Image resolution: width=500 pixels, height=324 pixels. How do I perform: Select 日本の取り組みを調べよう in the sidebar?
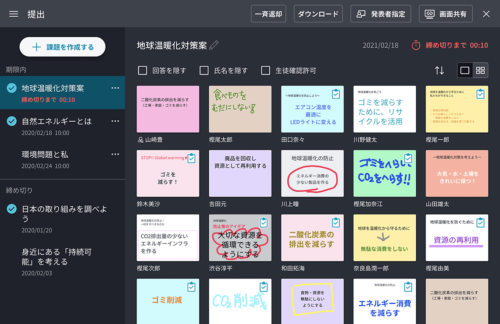[x=64, y=214]
